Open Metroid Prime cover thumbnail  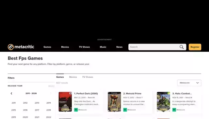(114, 102)
